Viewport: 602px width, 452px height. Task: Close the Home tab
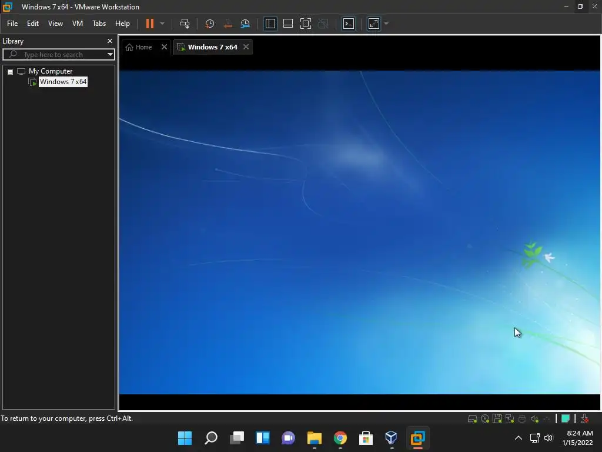tap(165, 47)
